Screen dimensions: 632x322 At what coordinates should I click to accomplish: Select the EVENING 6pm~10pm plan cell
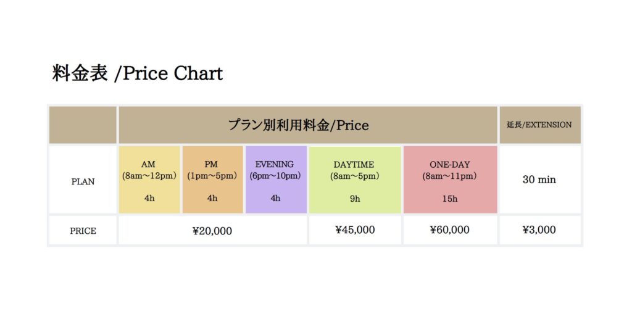[x=276, y=180]
